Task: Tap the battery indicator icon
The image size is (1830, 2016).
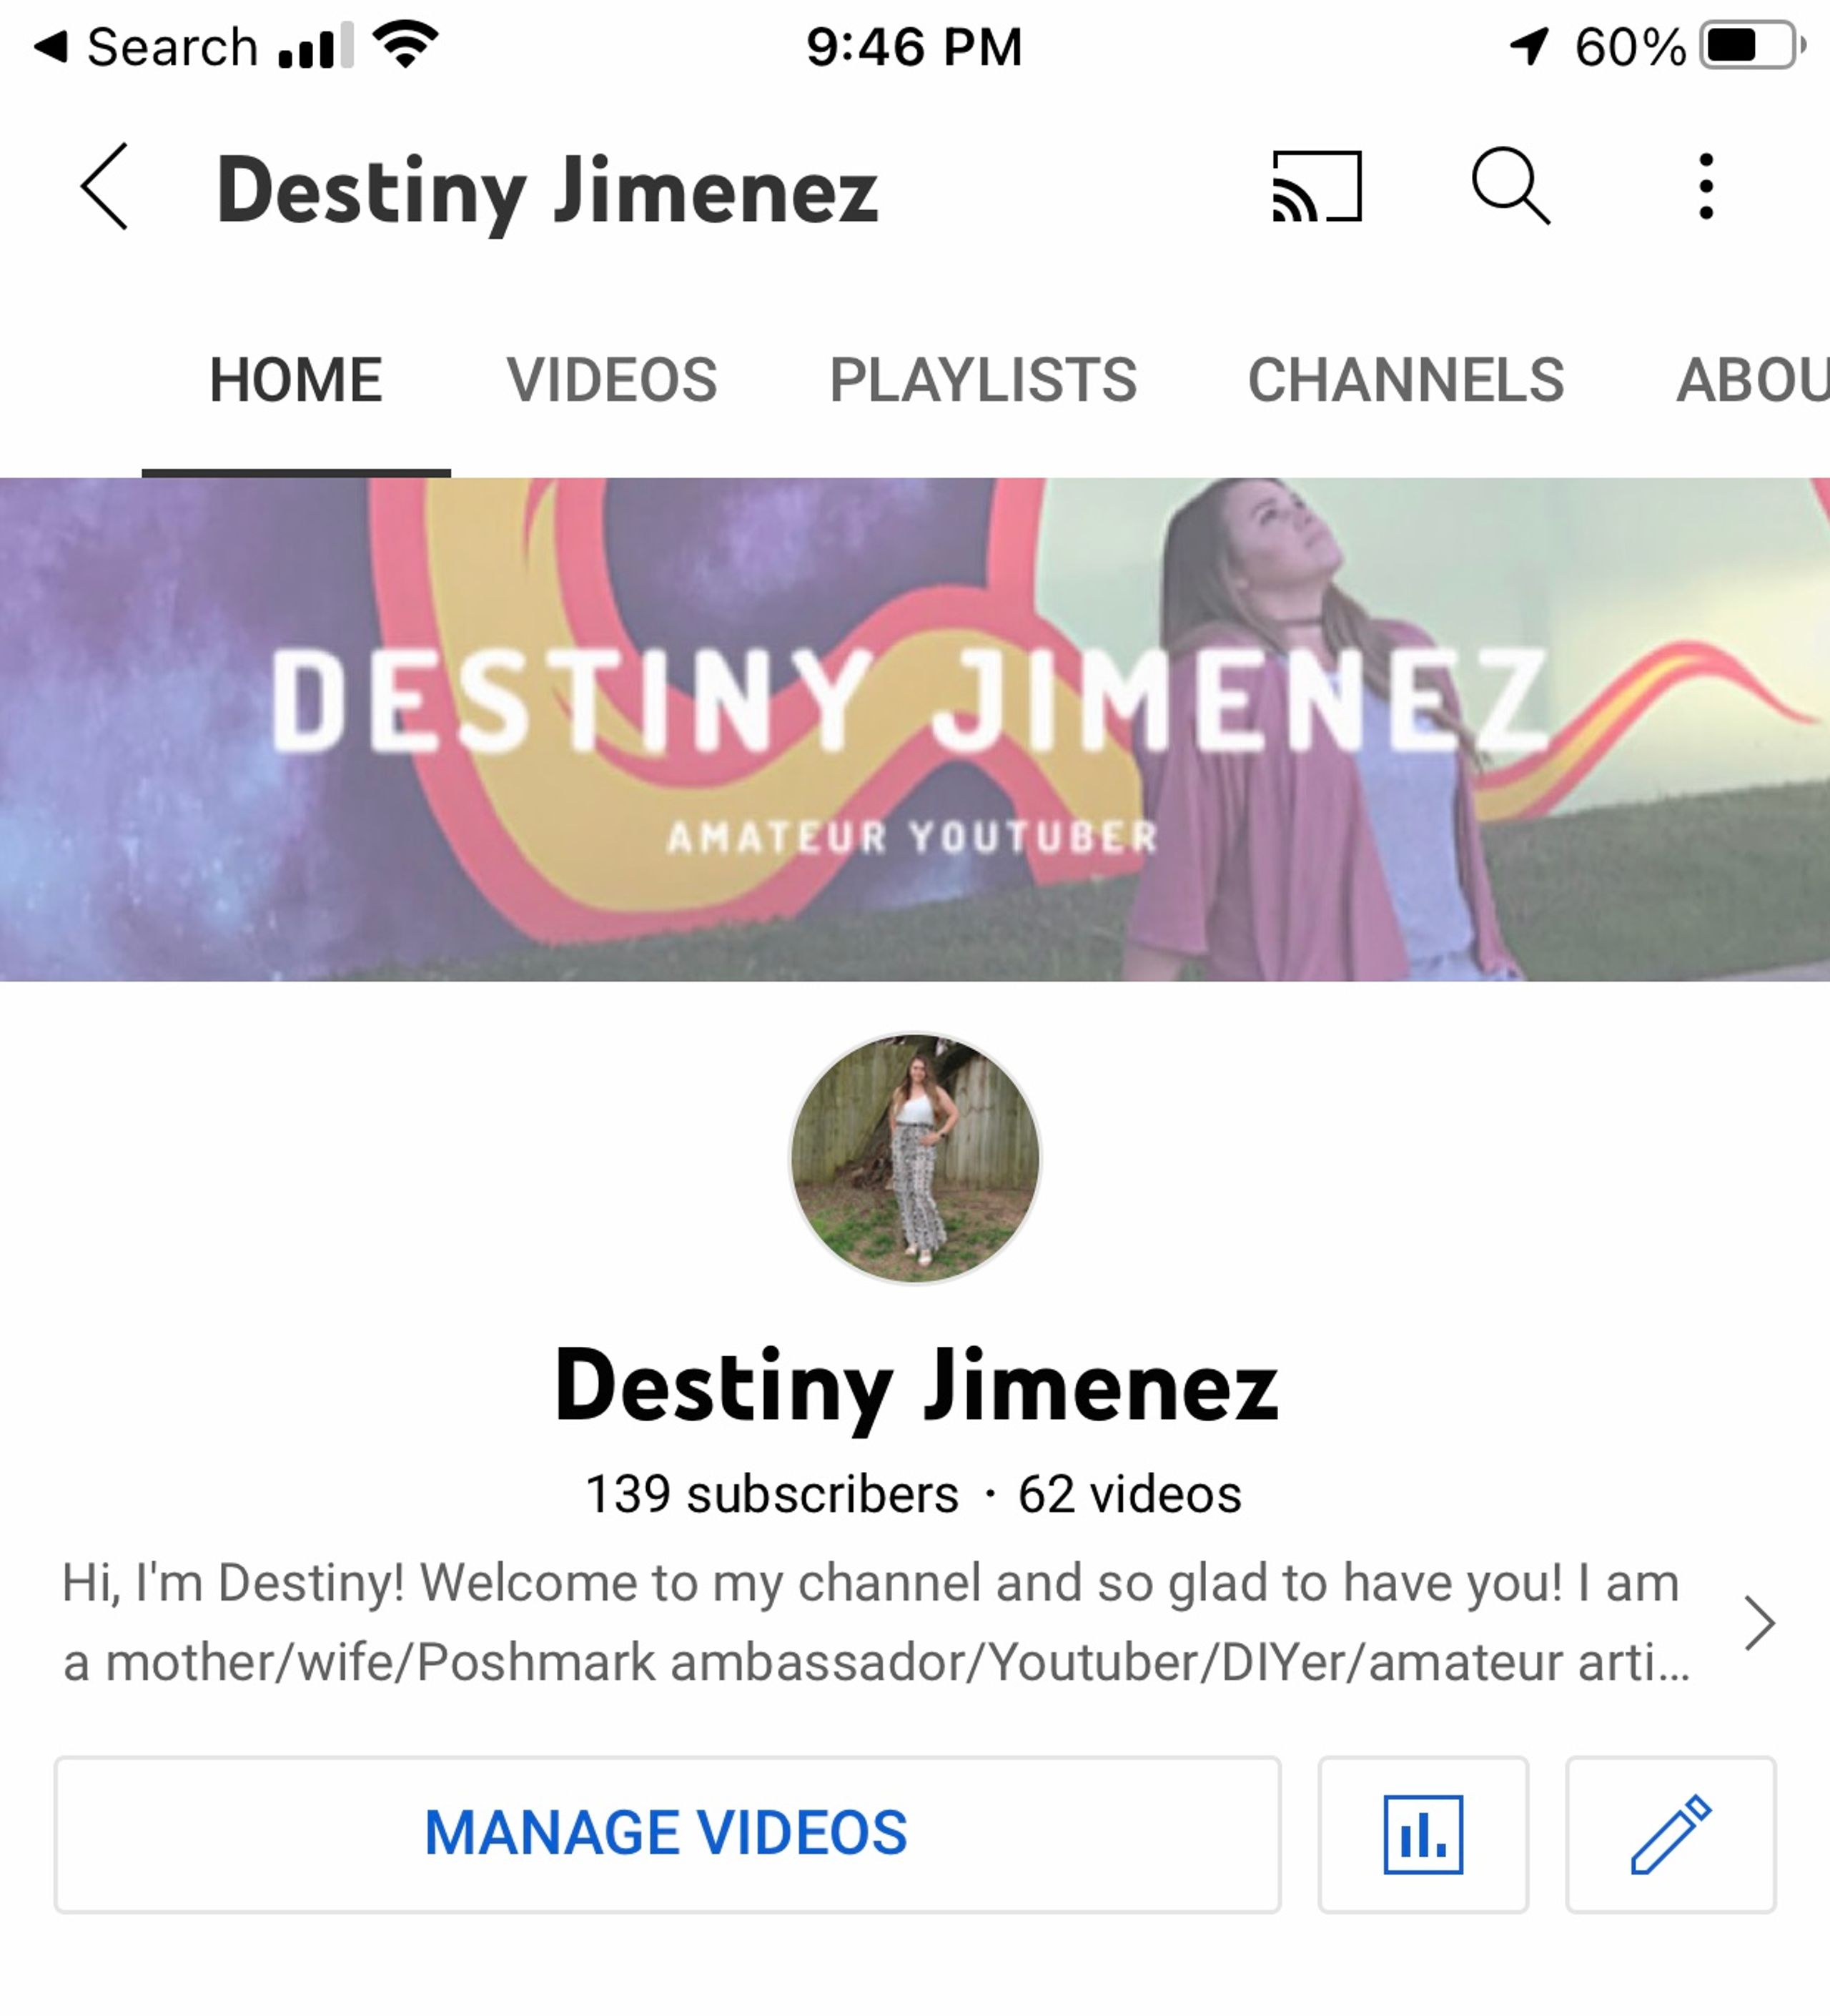Action: coord(1752,46)
